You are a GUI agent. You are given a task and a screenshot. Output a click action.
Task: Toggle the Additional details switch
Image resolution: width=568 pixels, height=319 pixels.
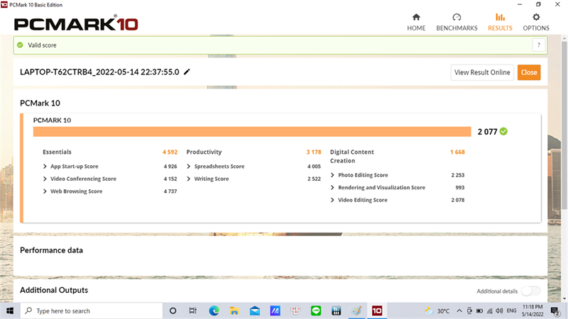(x=530, y=291)
